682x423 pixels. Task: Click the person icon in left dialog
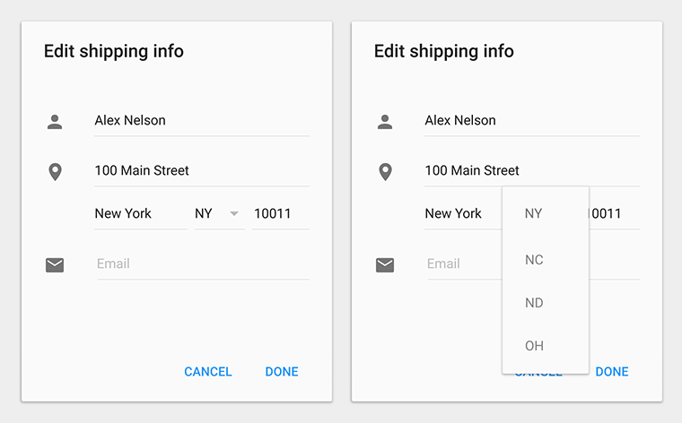[x=55, y=122]
